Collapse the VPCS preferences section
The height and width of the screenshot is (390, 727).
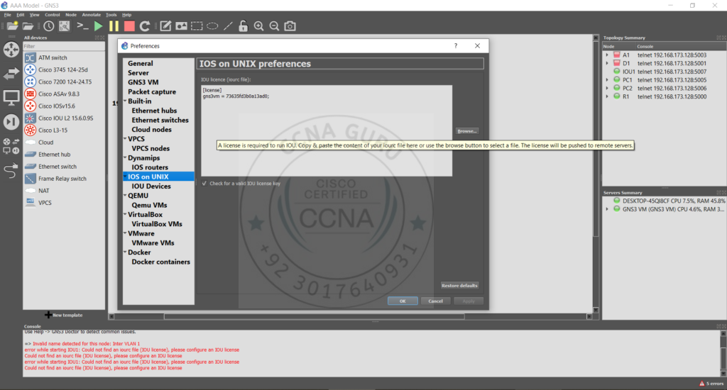click(x=125, y=139)
